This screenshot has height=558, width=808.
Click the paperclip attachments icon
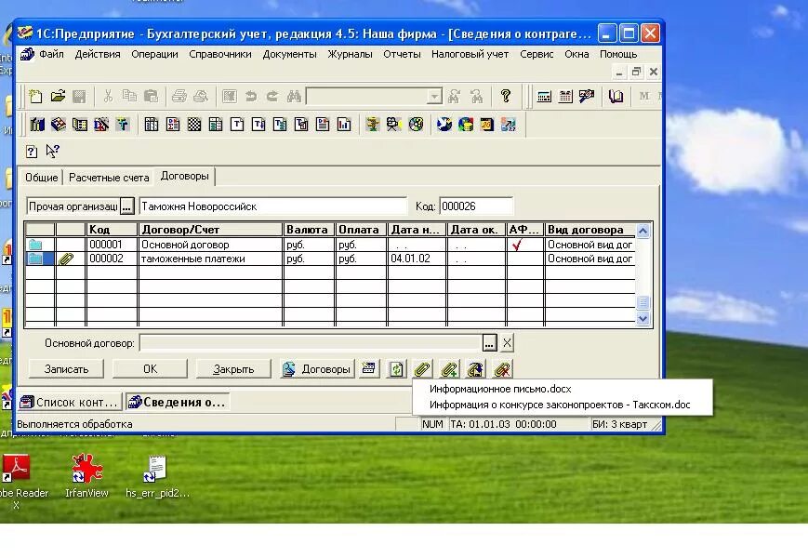422,369
